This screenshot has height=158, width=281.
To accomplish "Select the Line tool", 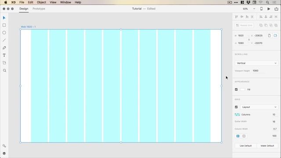I will point(4,40).
